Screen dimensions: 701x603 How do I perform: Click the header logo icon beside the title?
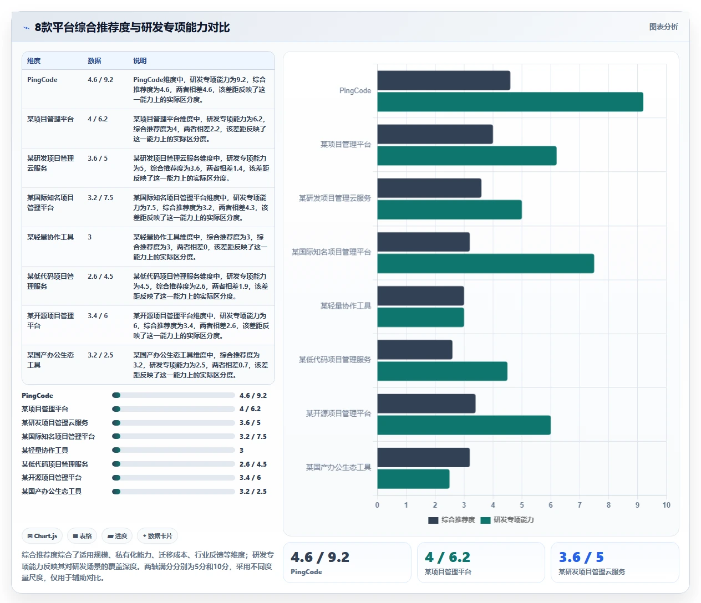pos(27,28)
